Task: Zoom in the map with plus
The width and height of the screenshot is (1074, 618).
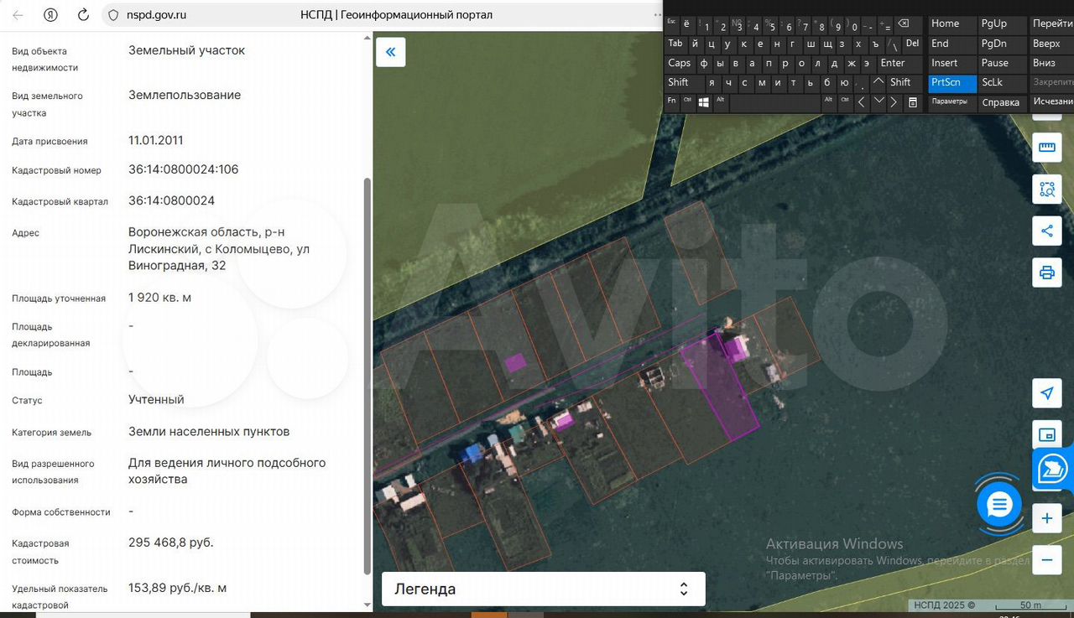Action: pyautogui.click(x=1046, y=518)
